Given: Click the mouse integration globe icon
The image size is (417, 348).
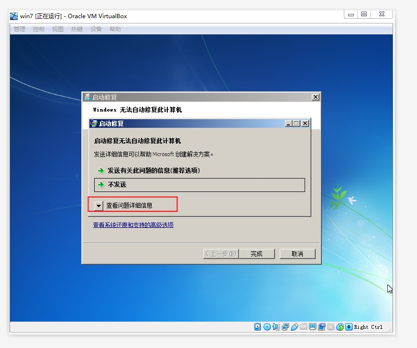Looking at the screenshot, I should 340,327.
